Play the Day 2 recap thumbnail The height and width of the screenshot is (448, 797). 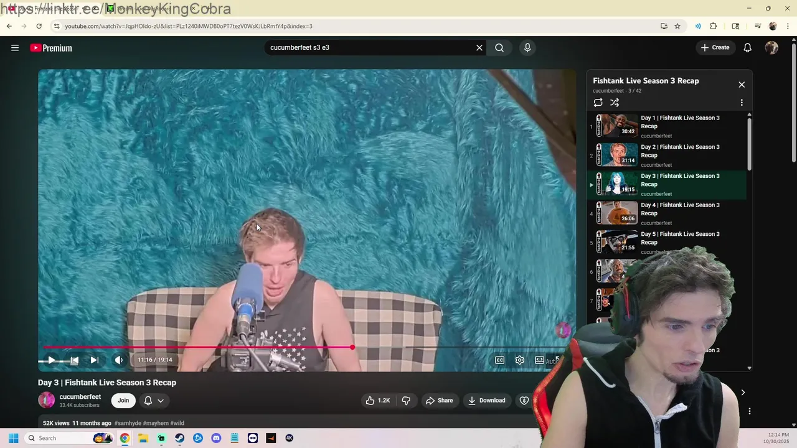(x=616, y=155)
